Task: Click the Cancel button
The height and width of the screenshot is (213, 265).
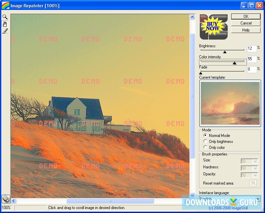Action: pyautogui.click(x=246, y=23)
